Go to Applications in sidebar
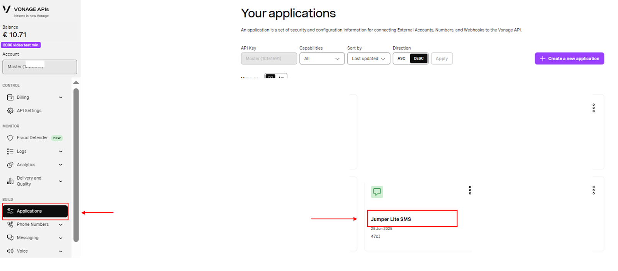 tap(35, 211)
